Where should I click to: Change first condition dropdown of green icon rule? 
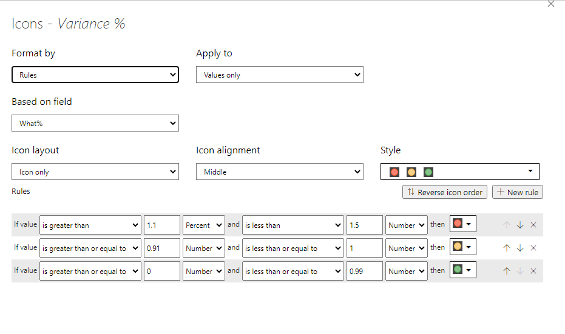click(x=90, y=271)
